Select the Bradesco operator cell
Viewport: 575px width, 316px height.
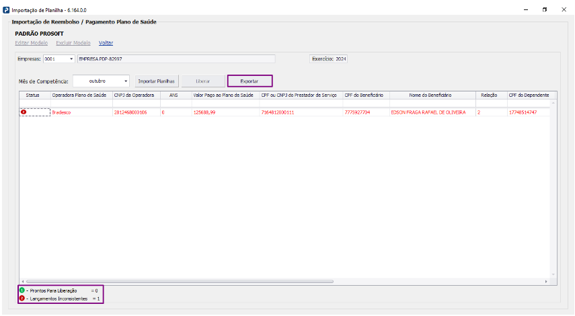pos(61,112)
